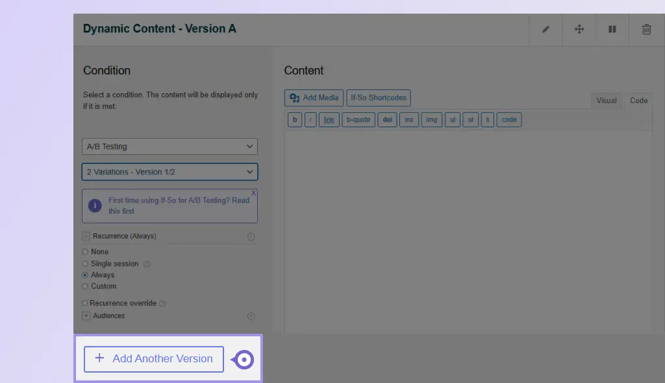Collapse the Recurrence (Always) section
Viewport: 665px width, 383px height.
tap(86, 236)
